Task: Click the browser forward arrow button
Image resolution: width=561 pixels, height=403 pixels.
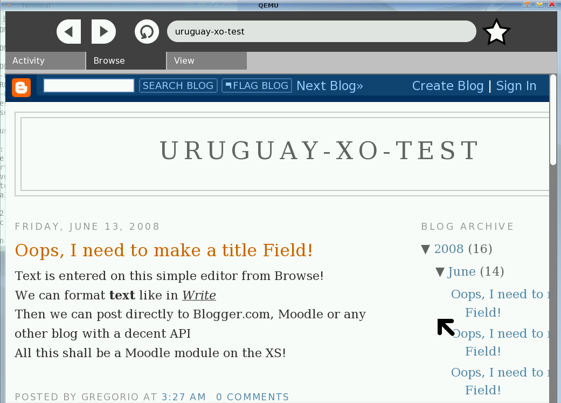Action: click(x=103, y=32)
